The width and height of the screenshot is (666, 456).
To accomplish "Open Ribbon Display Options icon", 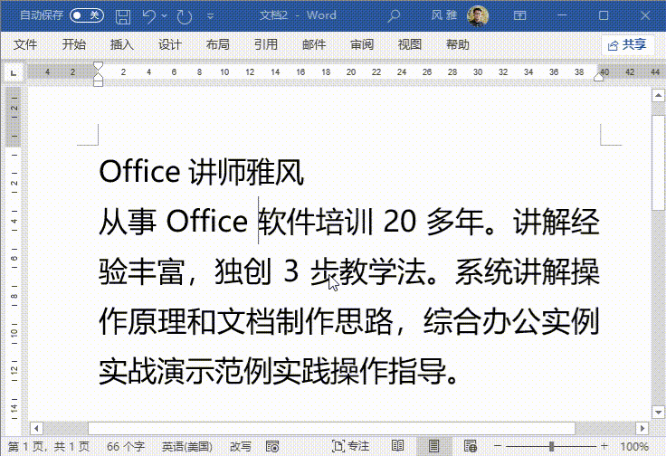I will pos(519,15).
